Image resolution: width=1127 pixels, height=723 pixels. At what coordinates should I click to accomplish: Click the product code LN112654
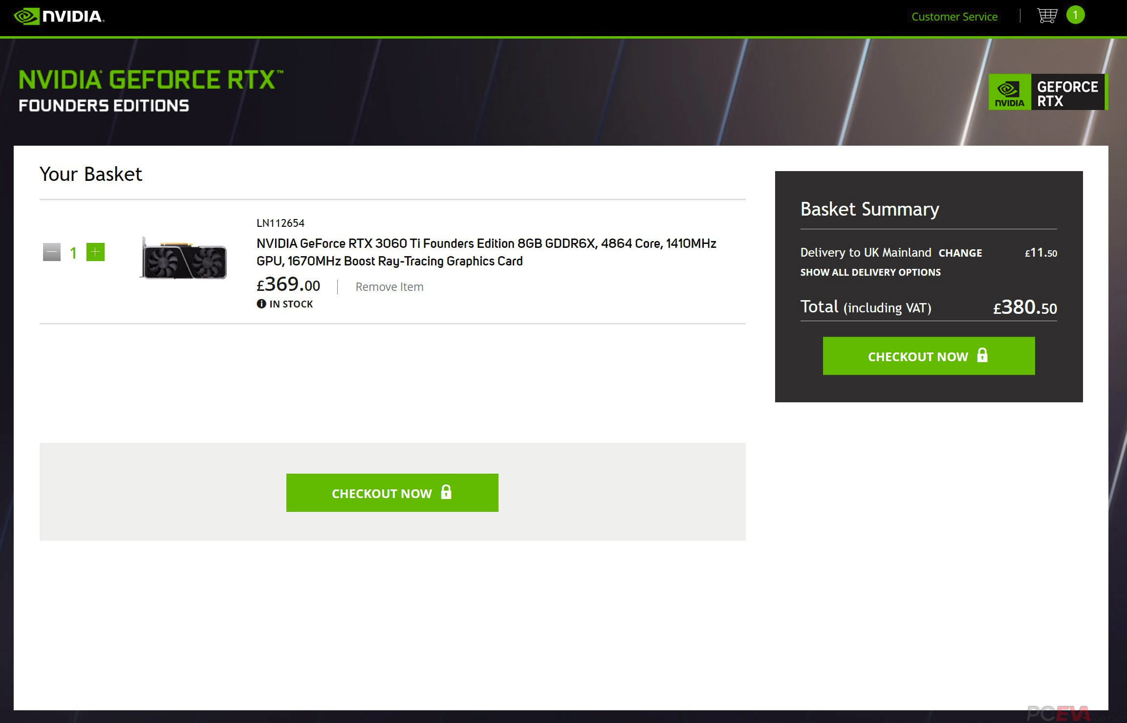280,223
